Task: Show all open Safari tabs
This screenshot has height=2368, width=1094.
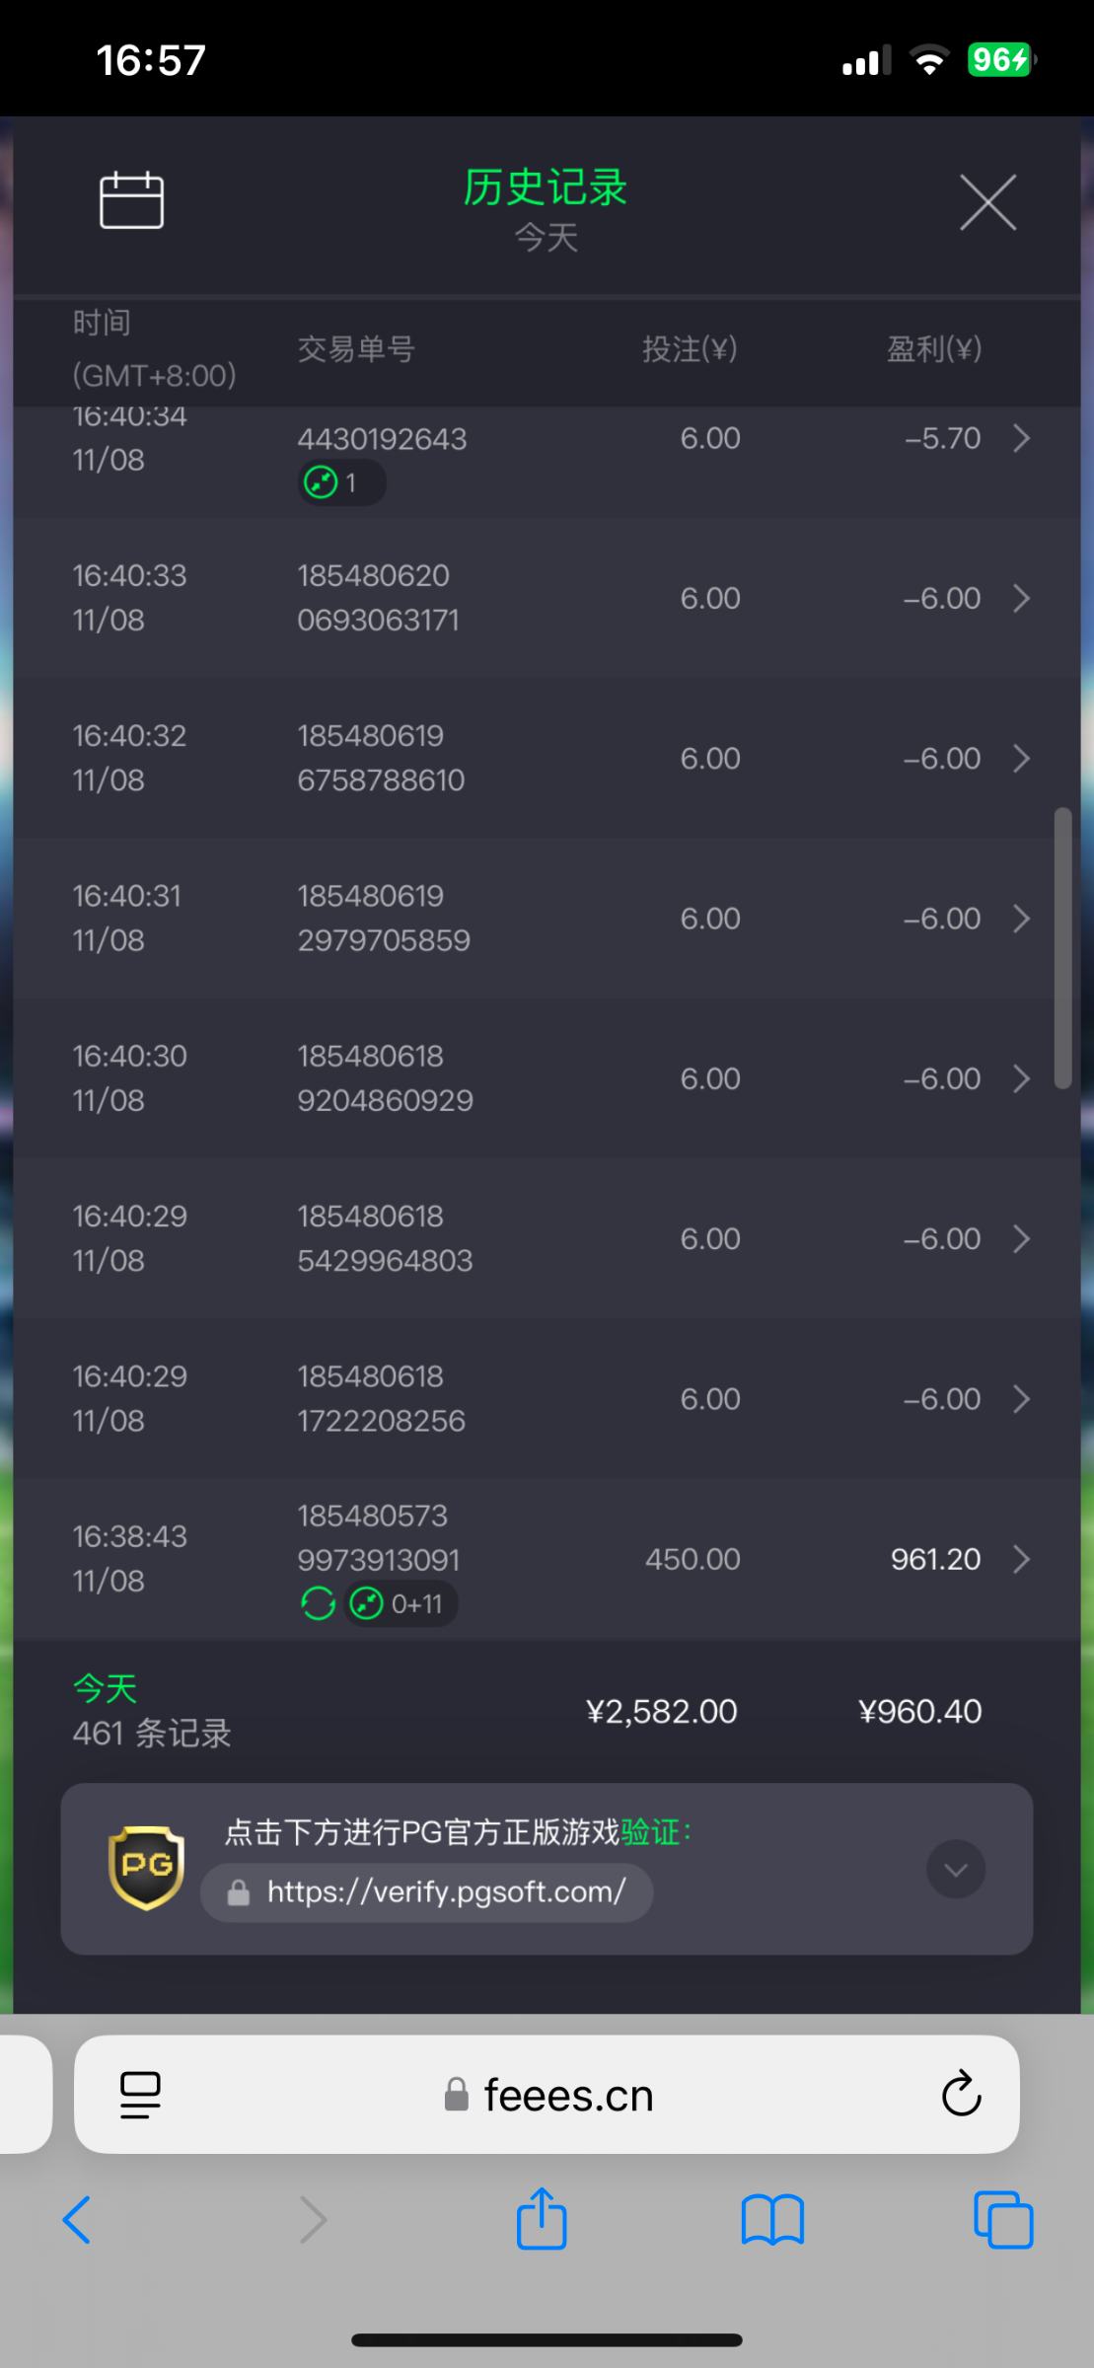Action: pyautogui.click(x=1002, y=2220)
